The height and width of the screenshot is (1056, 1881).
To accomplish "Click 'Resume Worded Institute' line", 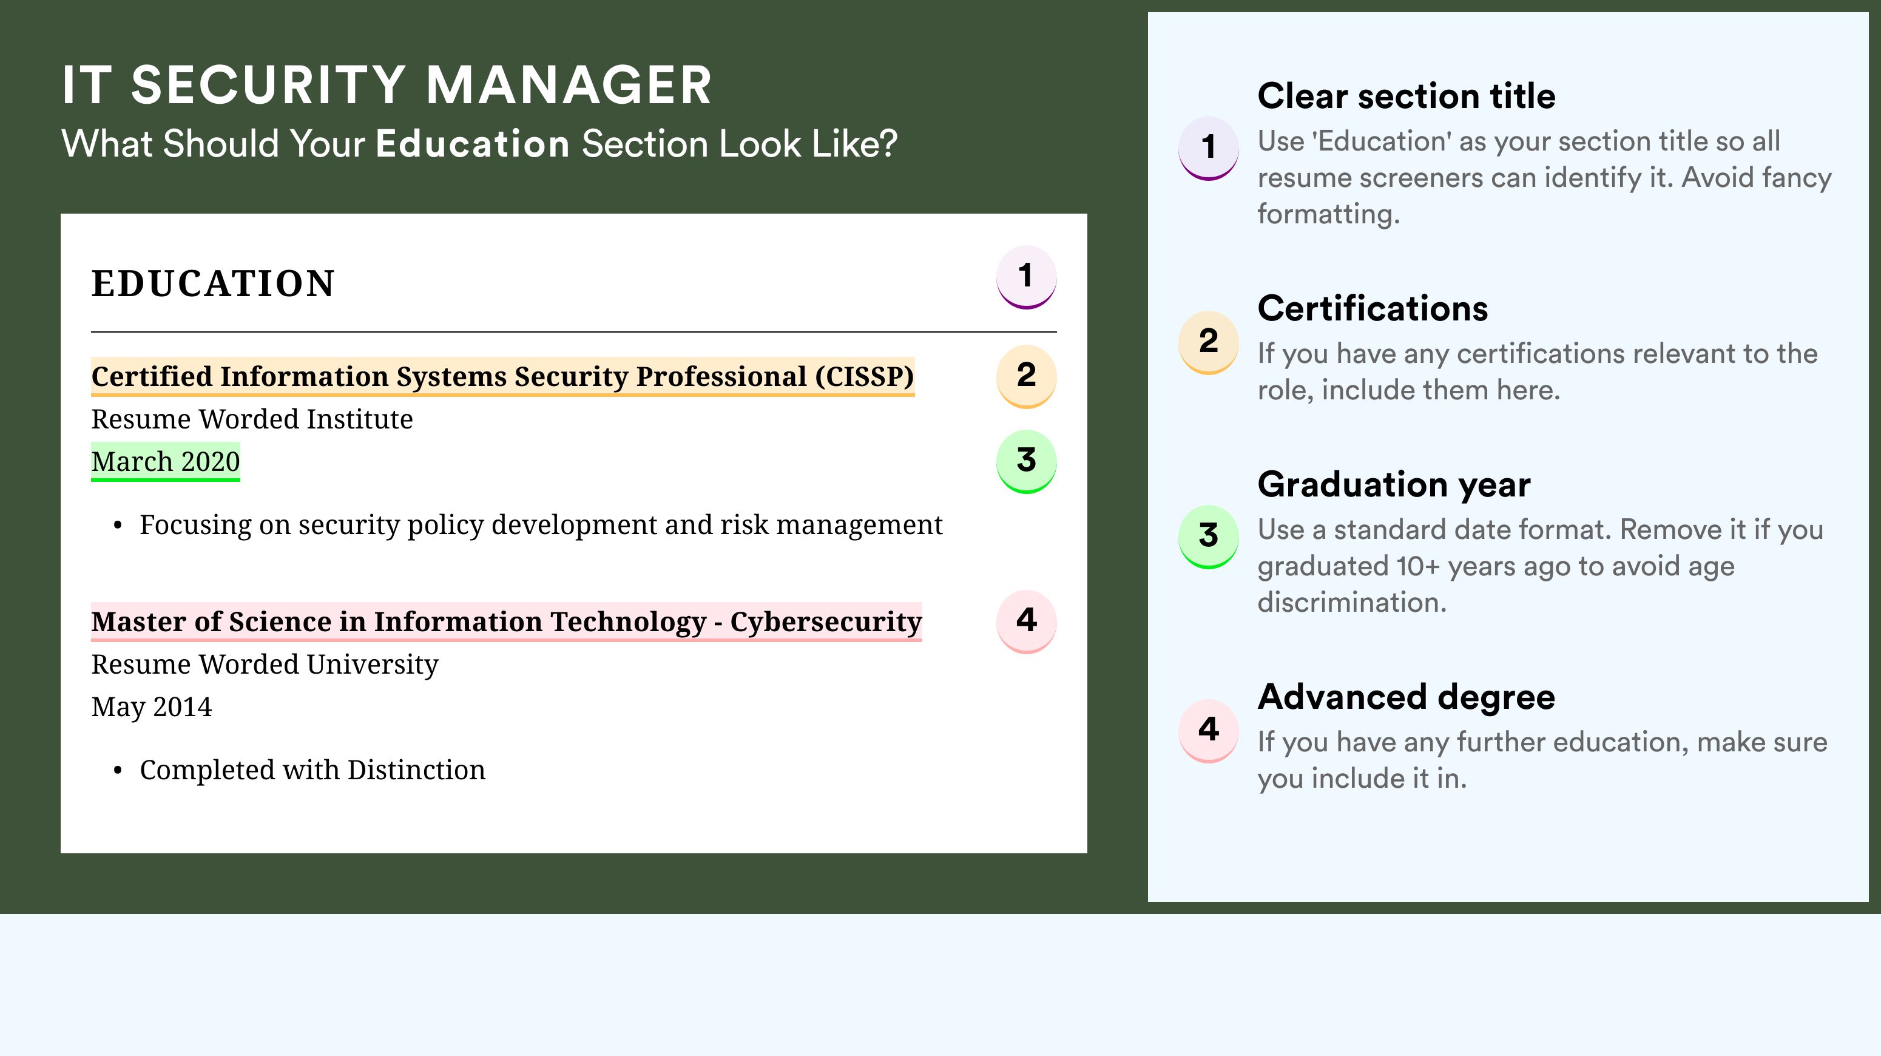I will [x=252, y=419].
